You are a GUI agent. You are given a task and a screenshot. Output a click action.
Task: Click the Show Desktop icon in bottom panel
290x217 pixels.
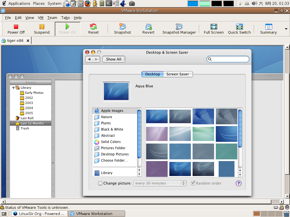(4, 214)
